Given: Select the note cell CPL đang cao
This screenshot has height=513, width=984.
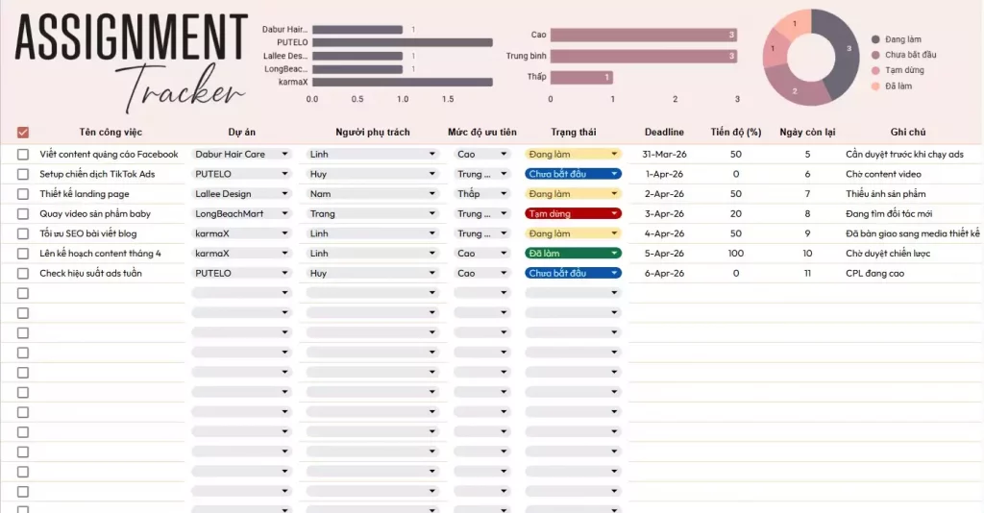Looking at the screenshot, I should click(x=876, y=273).
